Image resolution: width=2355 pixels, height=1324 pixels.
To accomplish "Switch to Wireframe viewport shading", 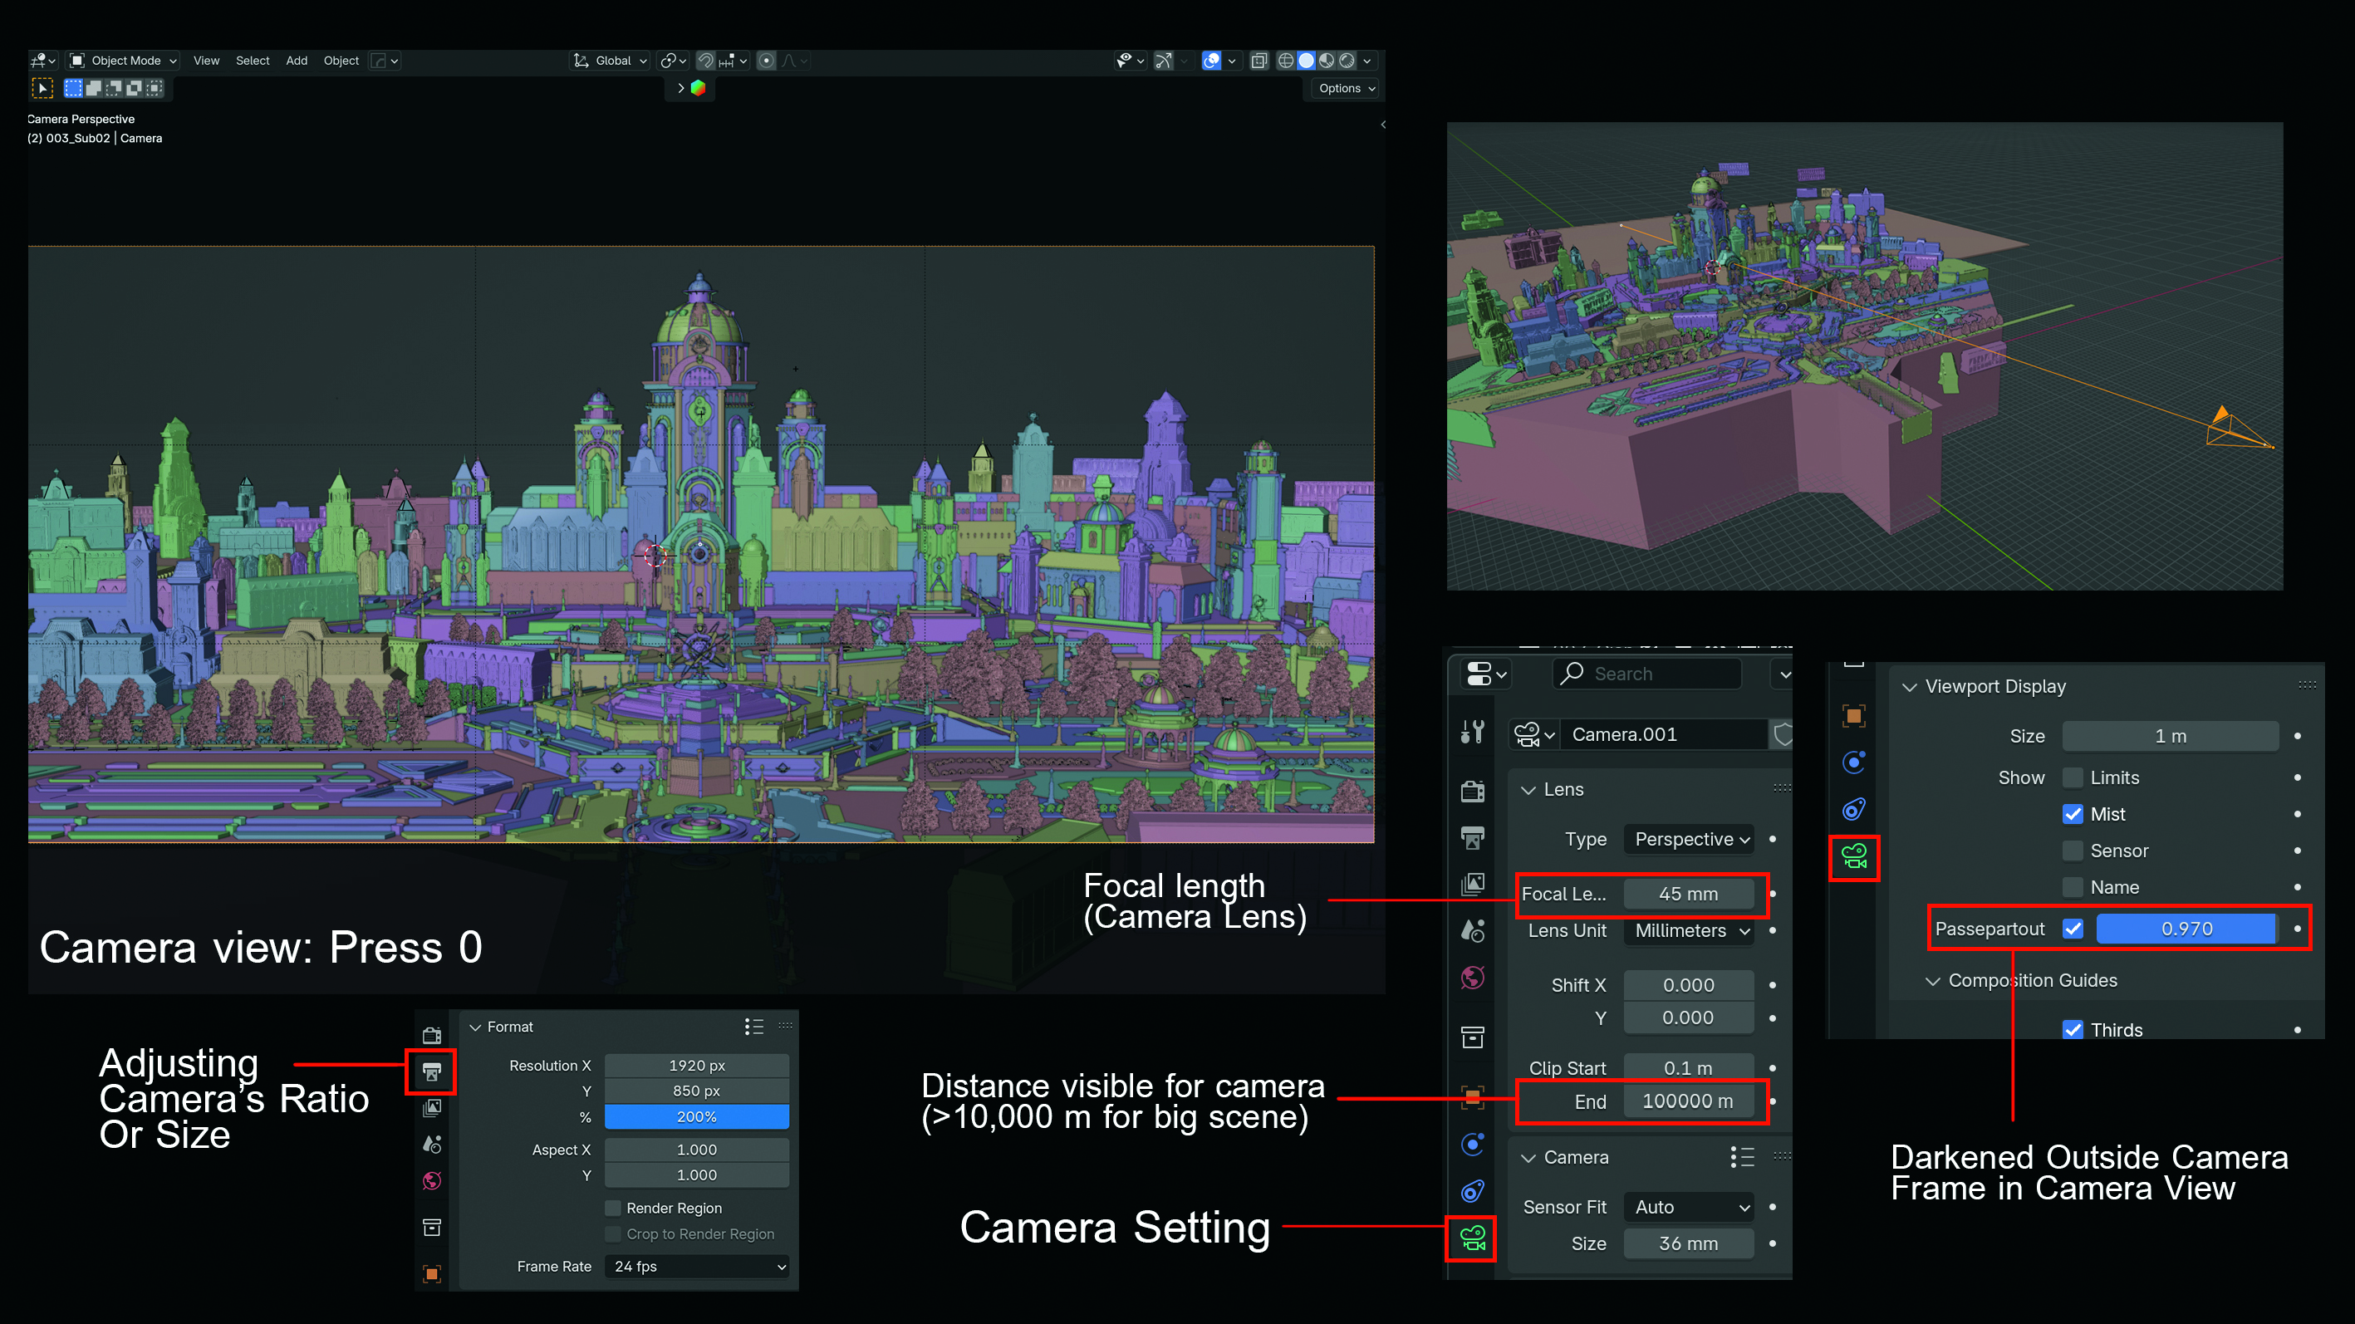I will pos(1285,61).
